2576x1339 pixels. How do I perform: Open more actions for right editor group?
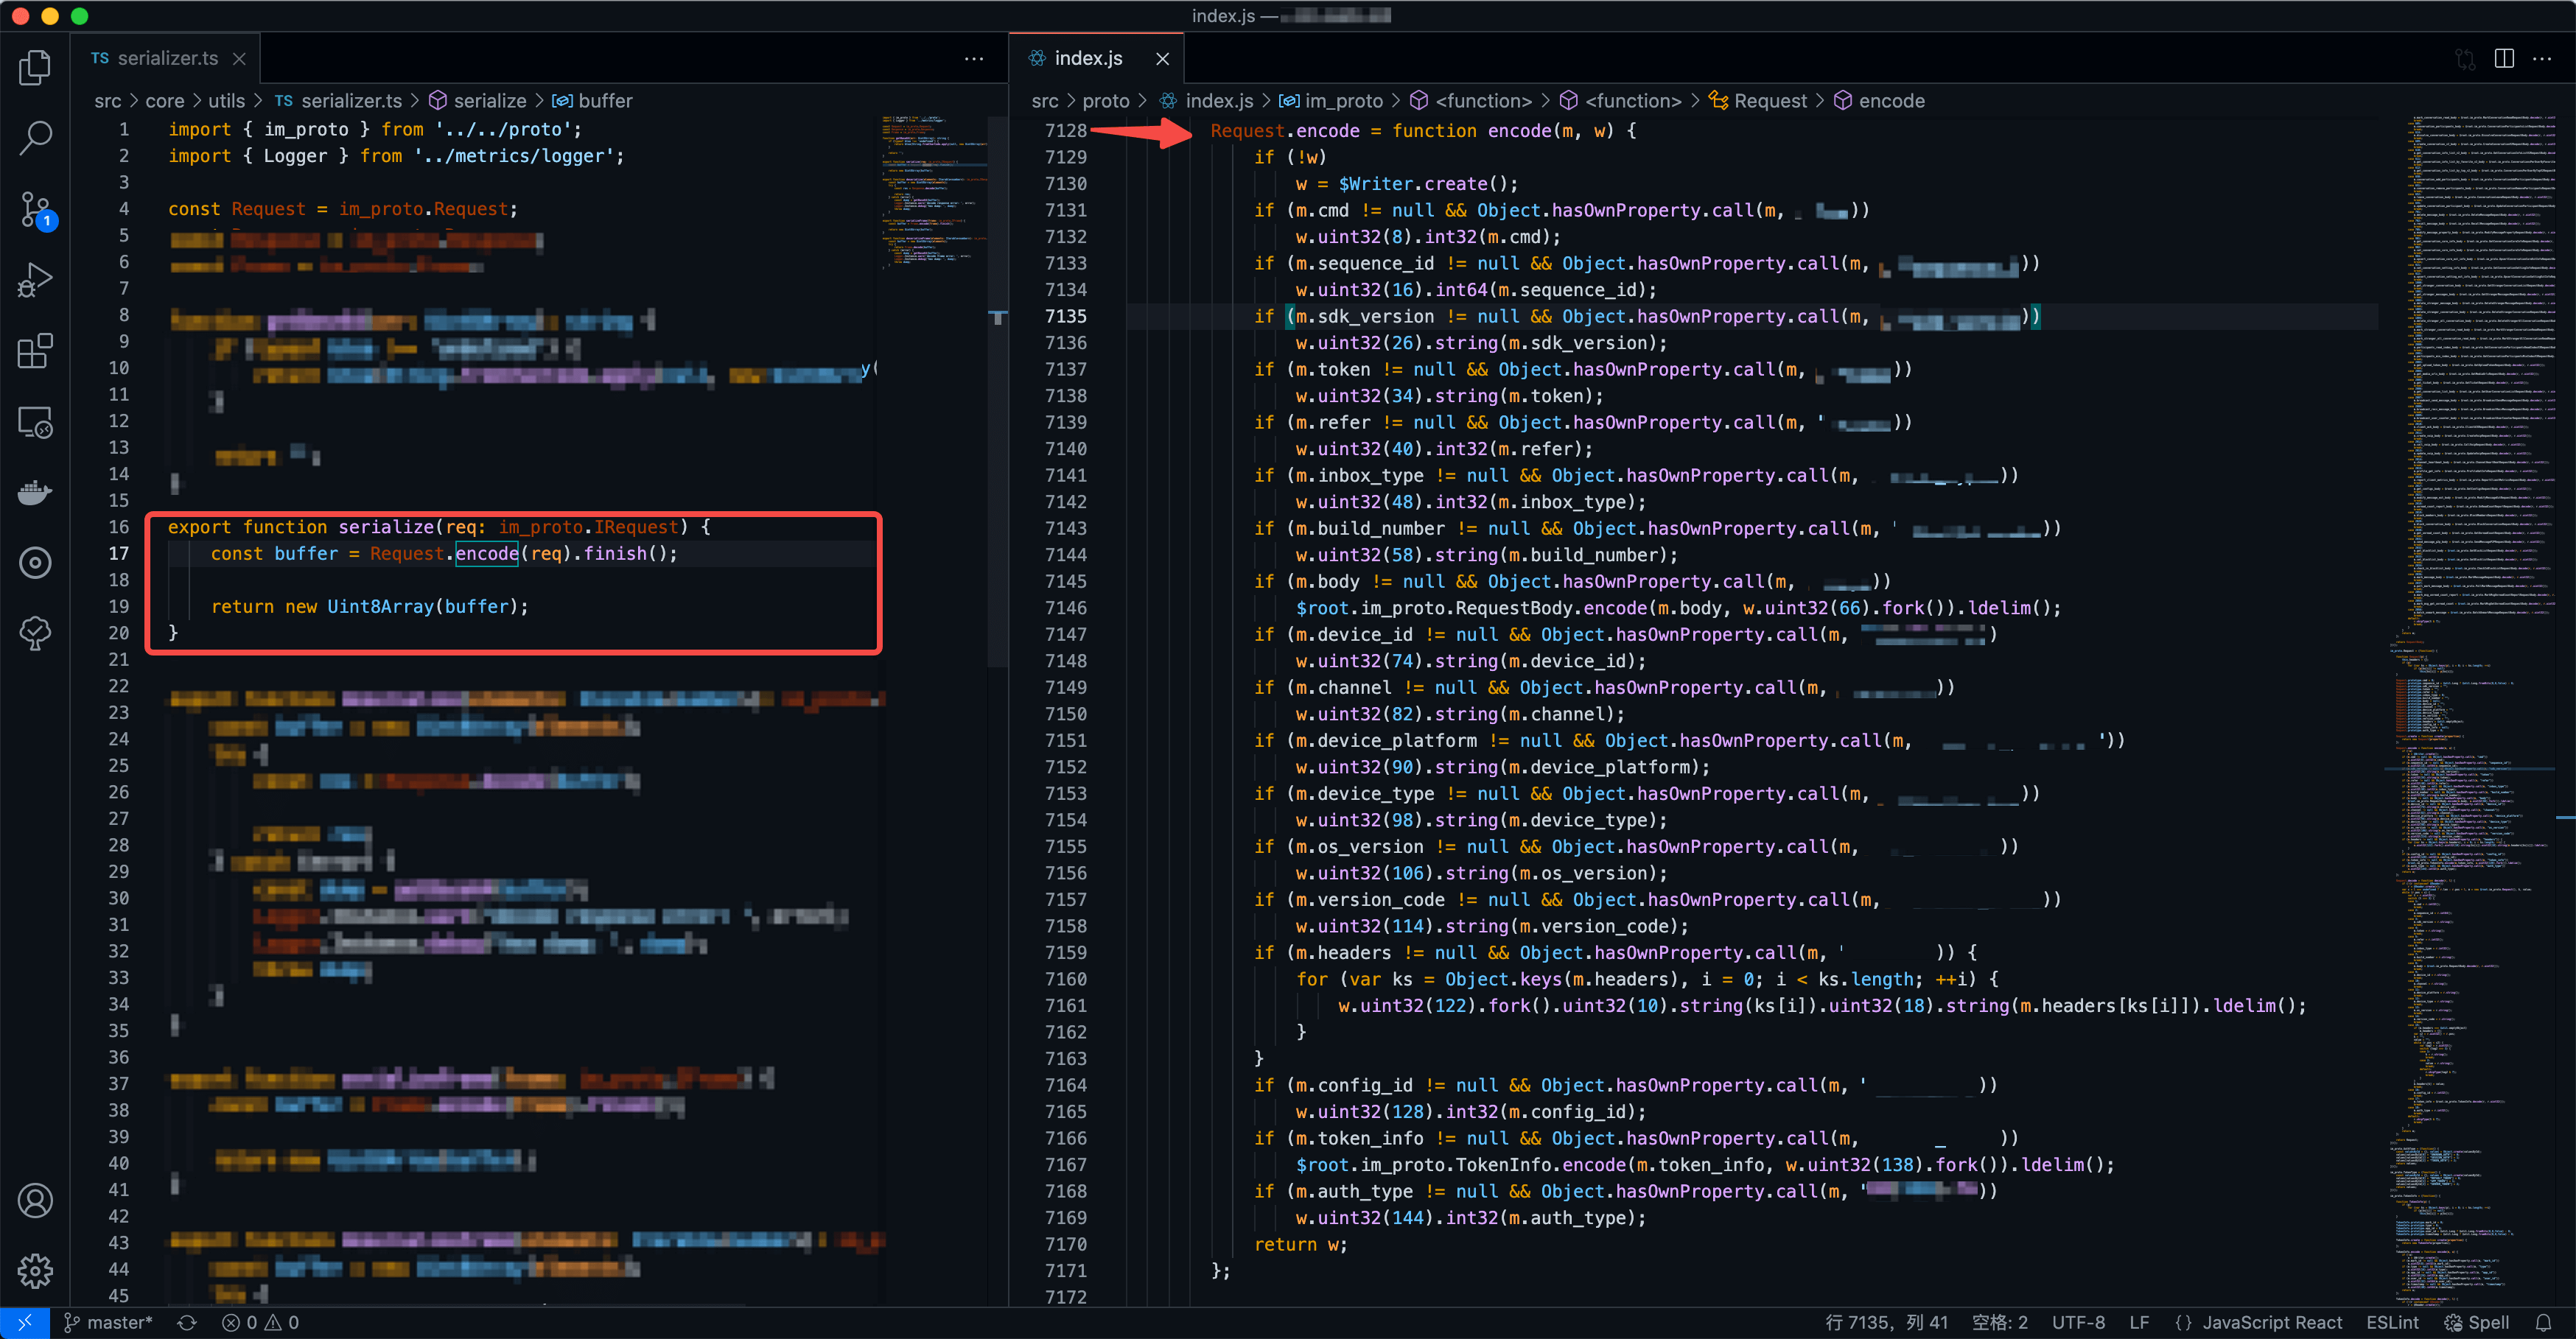(2541, 59)
